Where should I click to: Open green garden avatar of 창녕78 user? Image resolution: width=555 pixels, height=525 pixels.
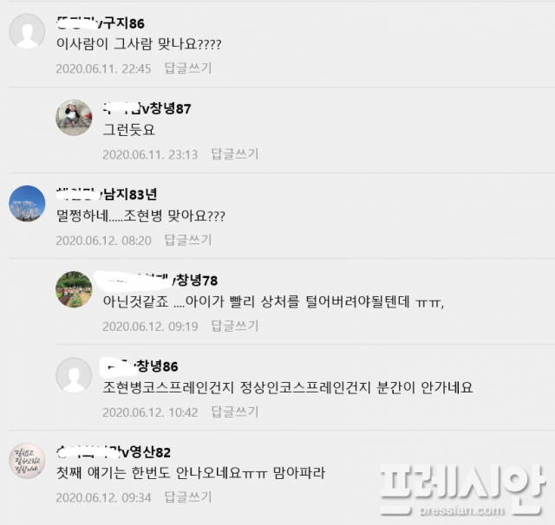(74, 289)
